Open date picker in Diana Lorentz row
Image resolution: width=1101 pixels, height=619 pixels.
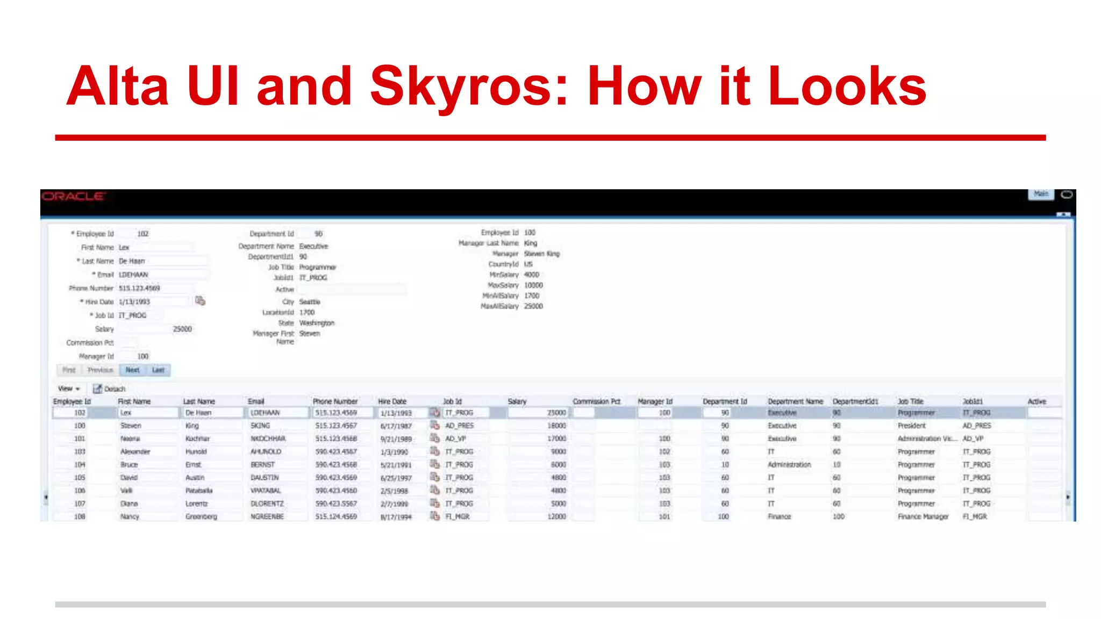coord(435,503)
